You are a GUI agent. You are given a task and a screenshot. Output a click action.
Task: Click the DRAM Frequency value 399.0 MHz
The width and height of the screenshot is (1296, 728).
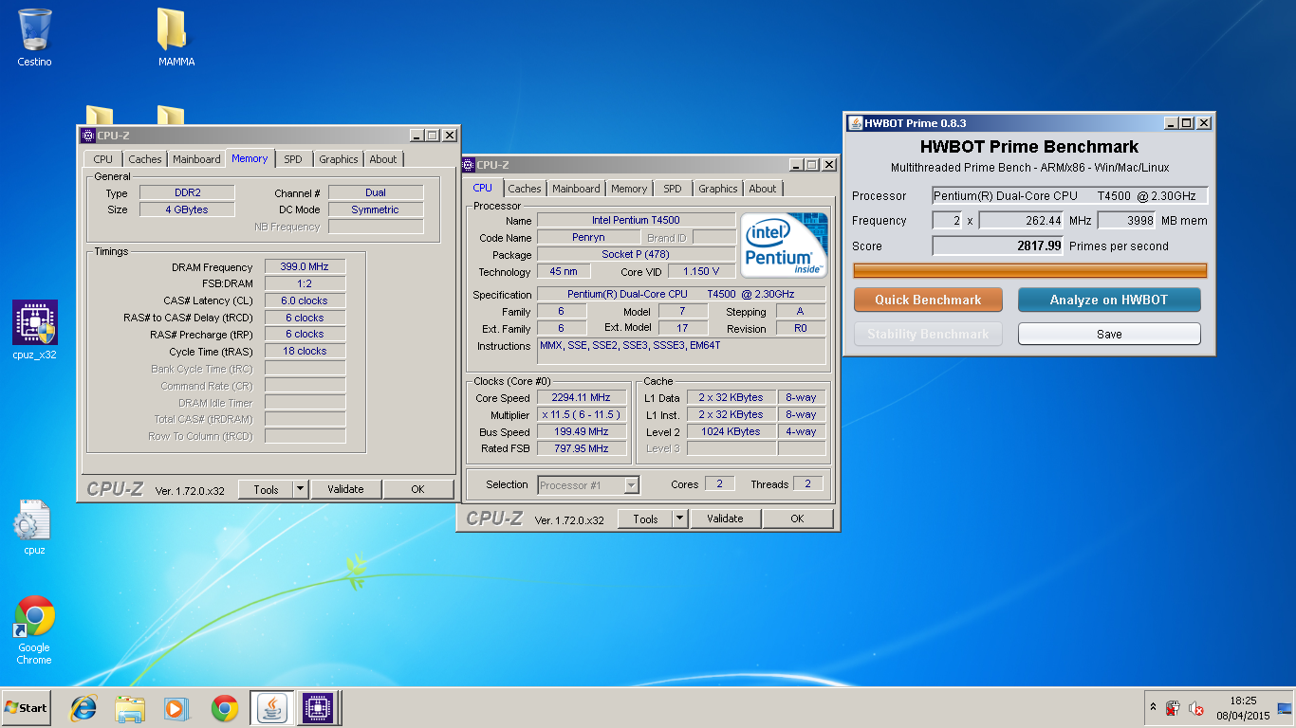click(x=305, y=267)
